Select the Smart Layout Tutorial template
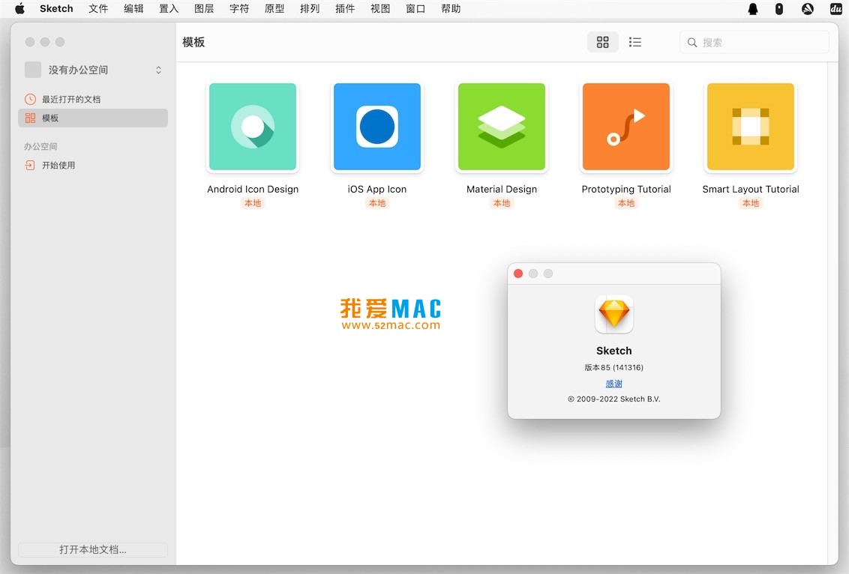Image resolution: width=849 pixels, height=574 pixels. (750, 127)
